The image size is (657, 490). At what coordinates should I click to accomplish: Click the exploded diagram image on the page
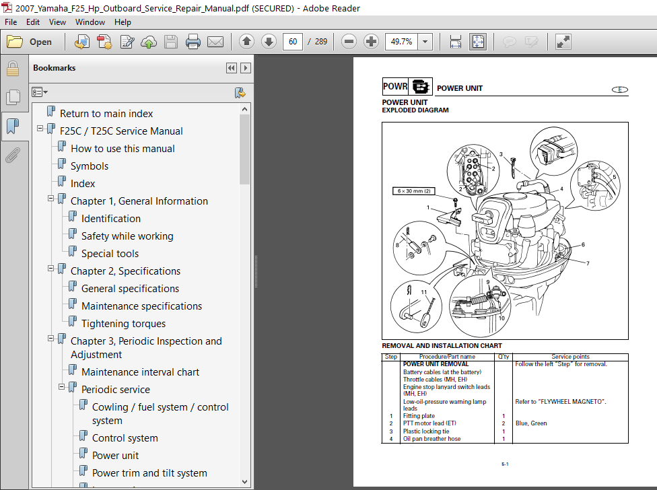point(505,231)
